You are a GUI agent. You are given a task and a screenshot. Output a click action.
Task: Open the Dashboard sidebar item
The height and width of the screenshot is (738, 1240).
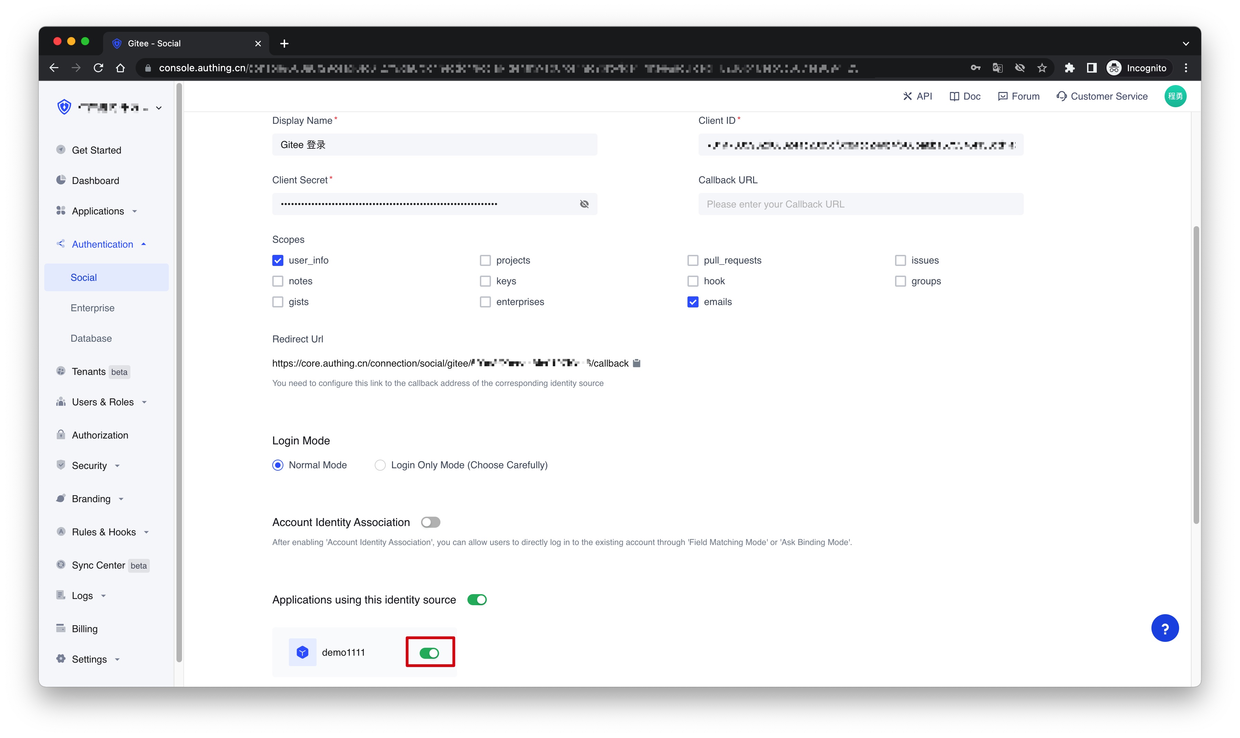pos(95,181)
